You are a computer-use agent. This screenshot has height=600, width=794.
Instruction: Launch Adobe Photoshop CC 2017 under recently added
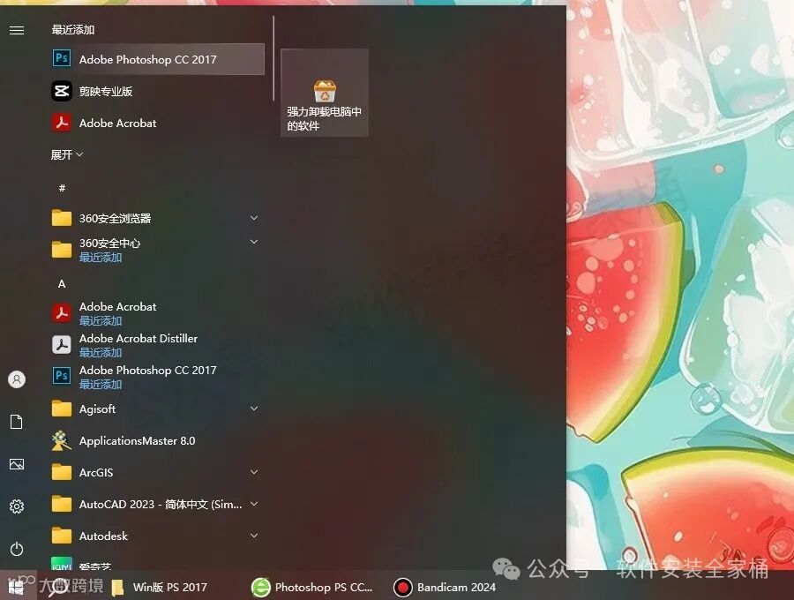[x=158, y=59]
